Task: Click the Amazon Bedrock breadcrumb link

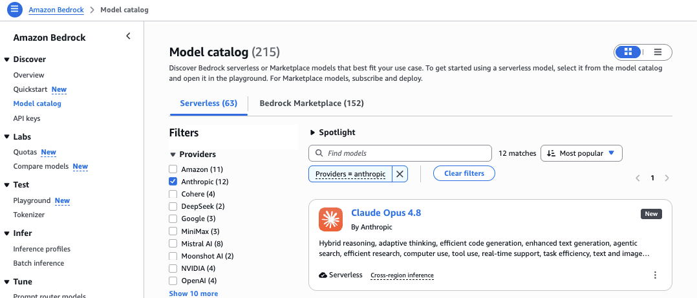Action: point(56,9)
